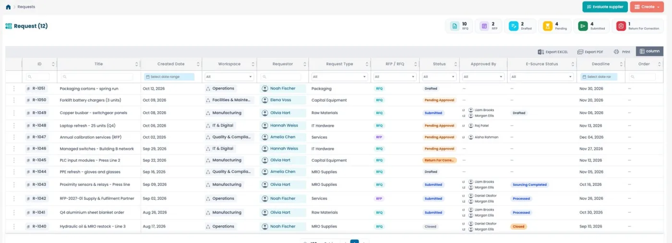Click Noah Fischer avatar in R-1051 row
672x243 pixels.
pos(265,89)
